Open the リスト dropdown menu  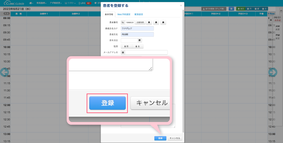click(x=70, y=3)
